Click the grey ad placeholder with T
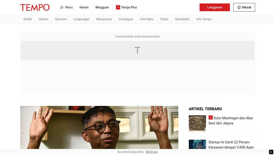 tap(137, 50)
